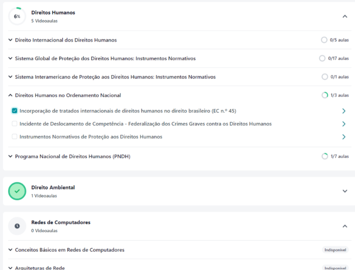Screen dimensions: 355x270
Task: Click Sistema Interamericano de Proteção title text
Action: [115, 77]
